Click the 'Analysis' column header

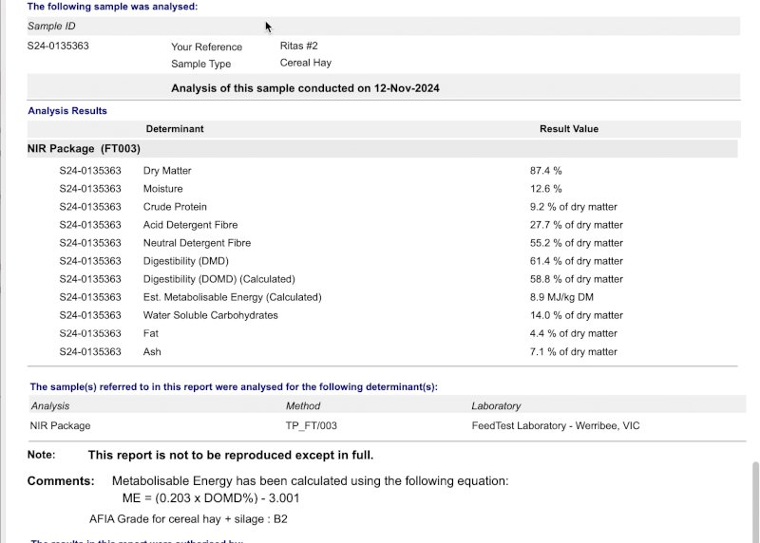(50, 406)
